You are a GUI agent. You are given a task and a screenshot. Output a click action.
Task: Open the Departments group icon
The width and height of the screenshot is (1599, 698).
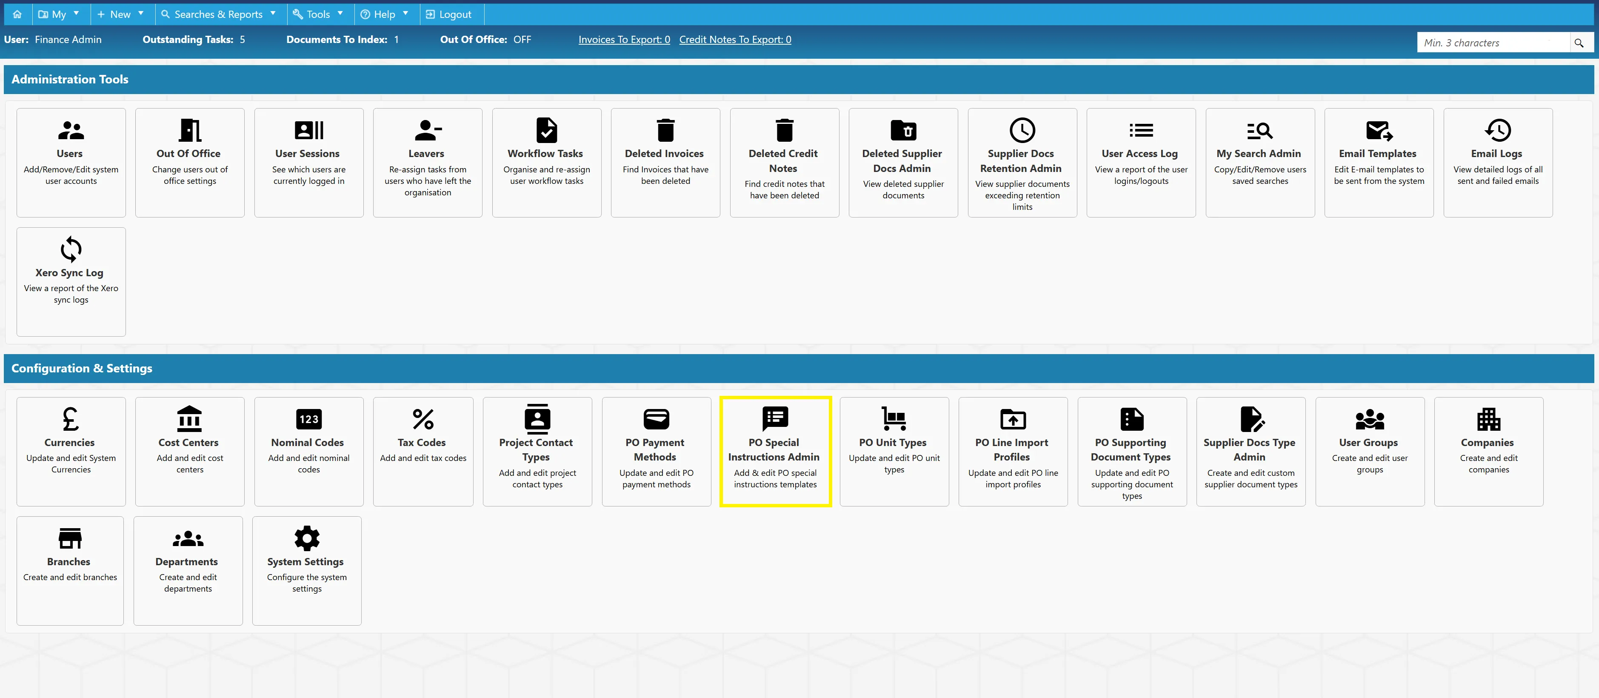pyautogui.click(x=188, y=538)
